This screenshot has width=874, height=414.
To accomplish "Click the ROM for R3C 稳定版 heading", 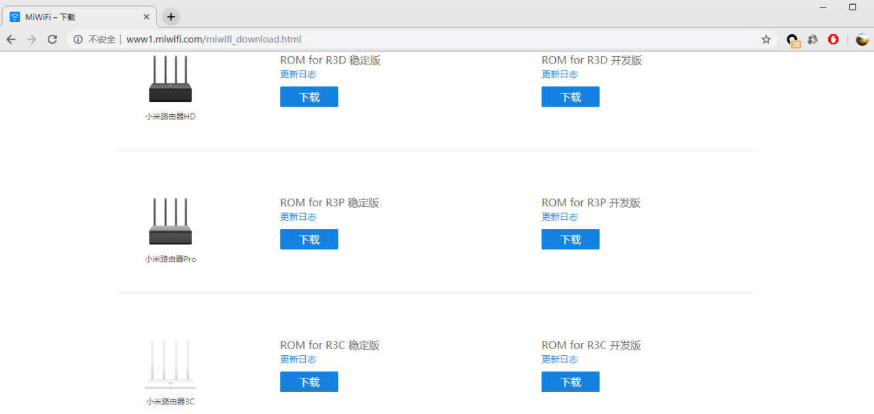I will coord(330,345).
